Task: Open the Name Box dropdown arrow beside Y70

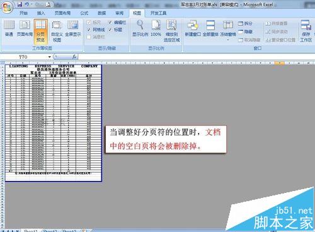Action: (x=50, y=57)
